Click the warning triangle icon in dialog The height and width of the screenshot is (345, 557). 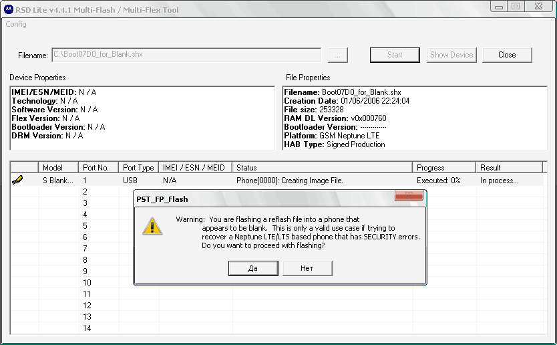pyautogui.click(x=152, y=227)
